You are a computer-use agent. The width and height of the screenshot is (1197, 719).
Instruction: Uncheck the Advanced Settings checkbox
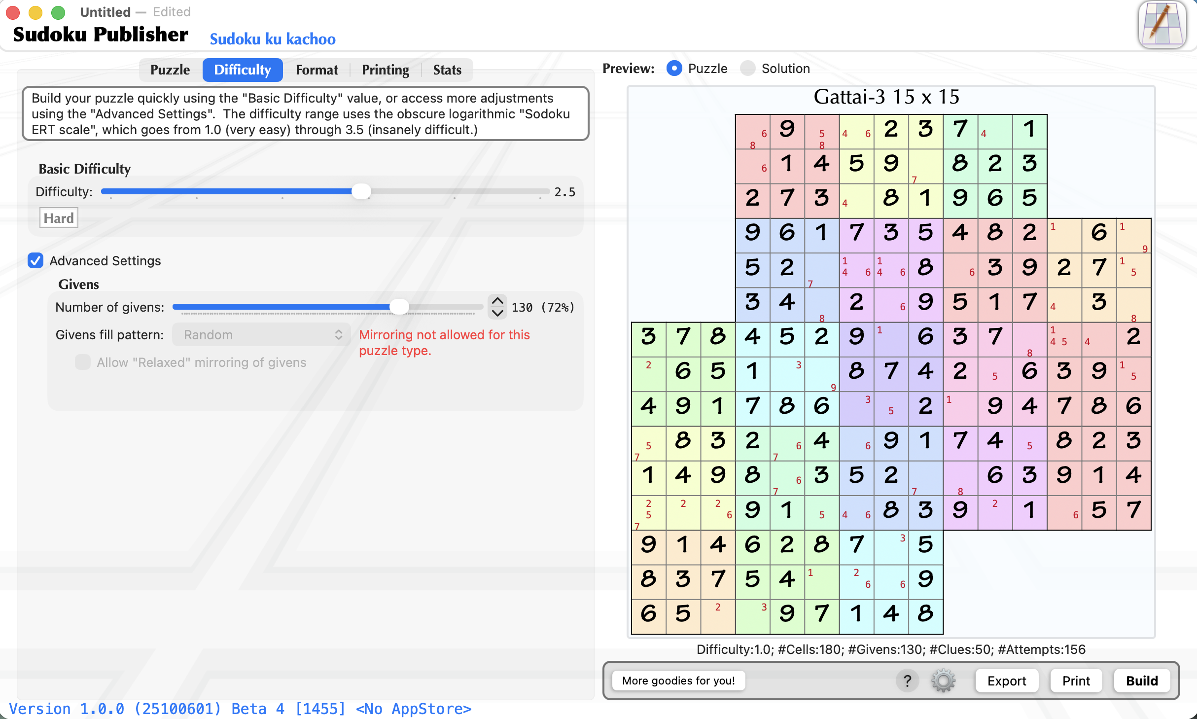click(x=35, y=260)
